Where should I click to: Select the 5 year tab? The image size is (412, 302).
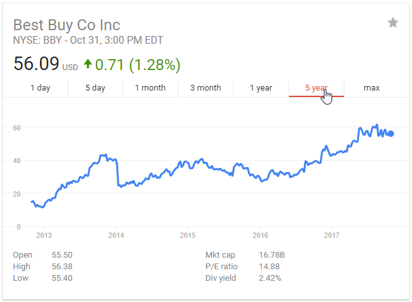click(316, 88)
